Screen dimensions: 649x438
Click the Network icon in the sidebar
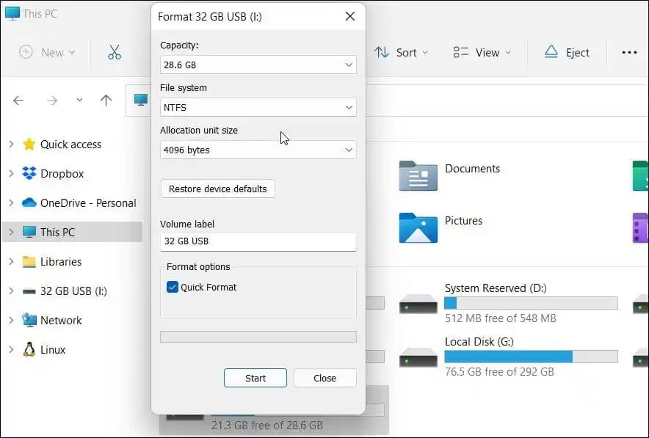pyautogui.click(x=28, y=321)
